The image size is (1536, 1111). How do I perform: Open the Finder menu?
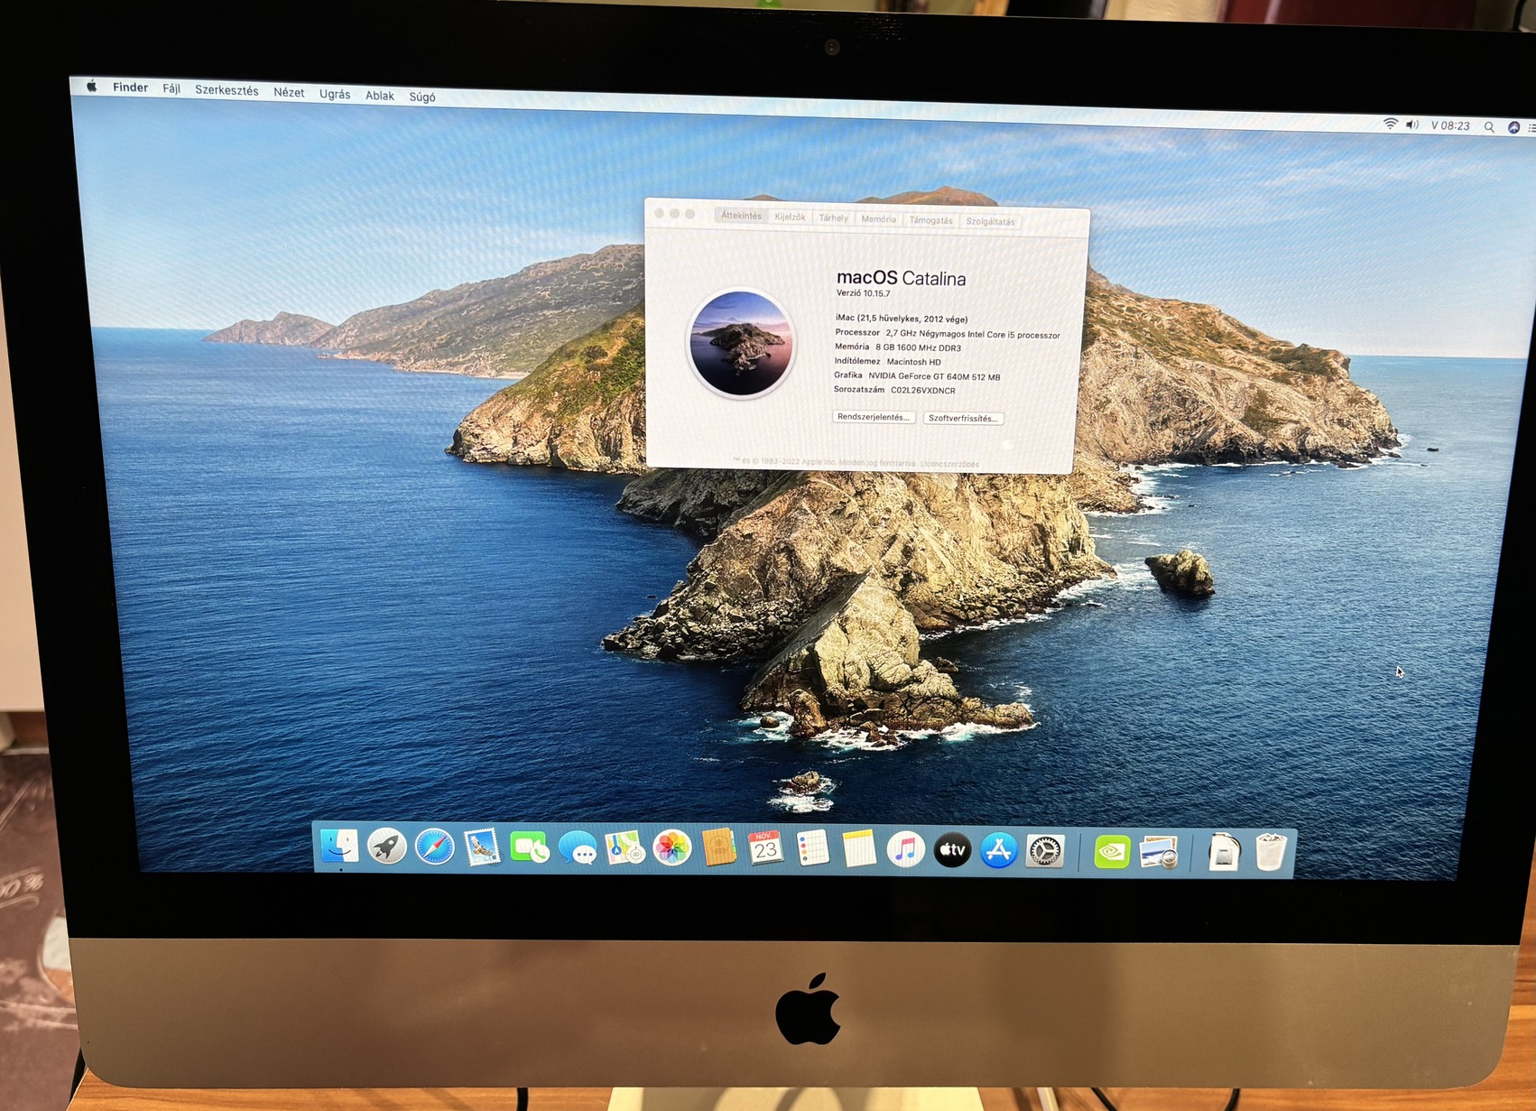coord(130,88)
